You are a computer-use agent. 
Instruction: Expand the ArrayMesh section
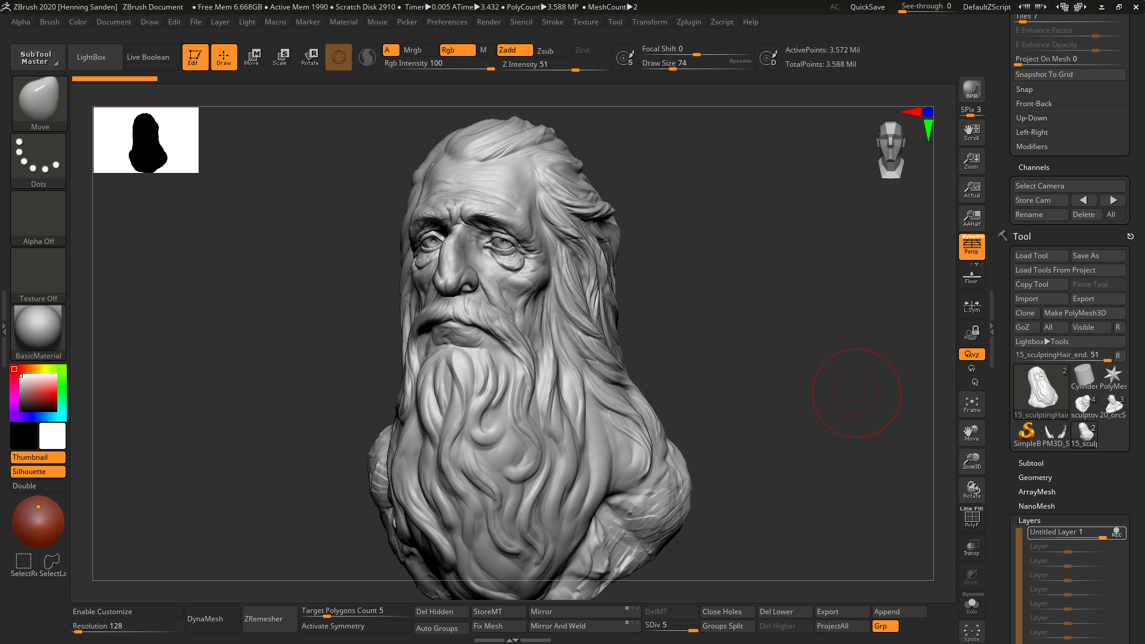1036,492
